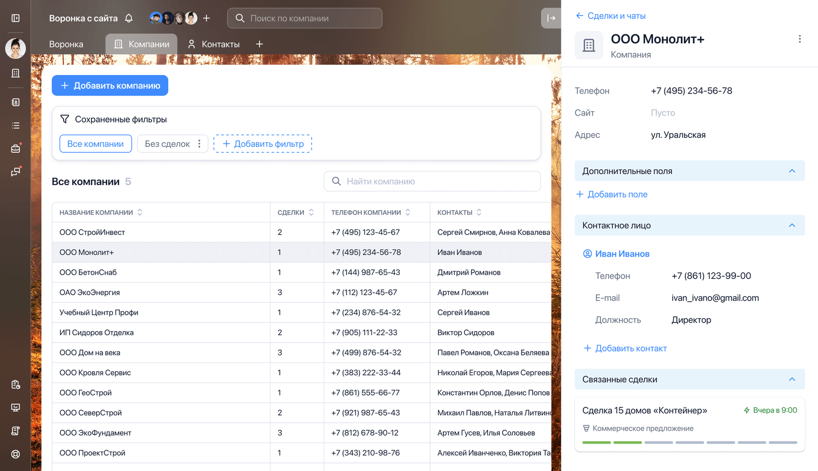Click the deal stage progress bar
The height and width of the screenshot is (471, 818).
click(690, 442)
